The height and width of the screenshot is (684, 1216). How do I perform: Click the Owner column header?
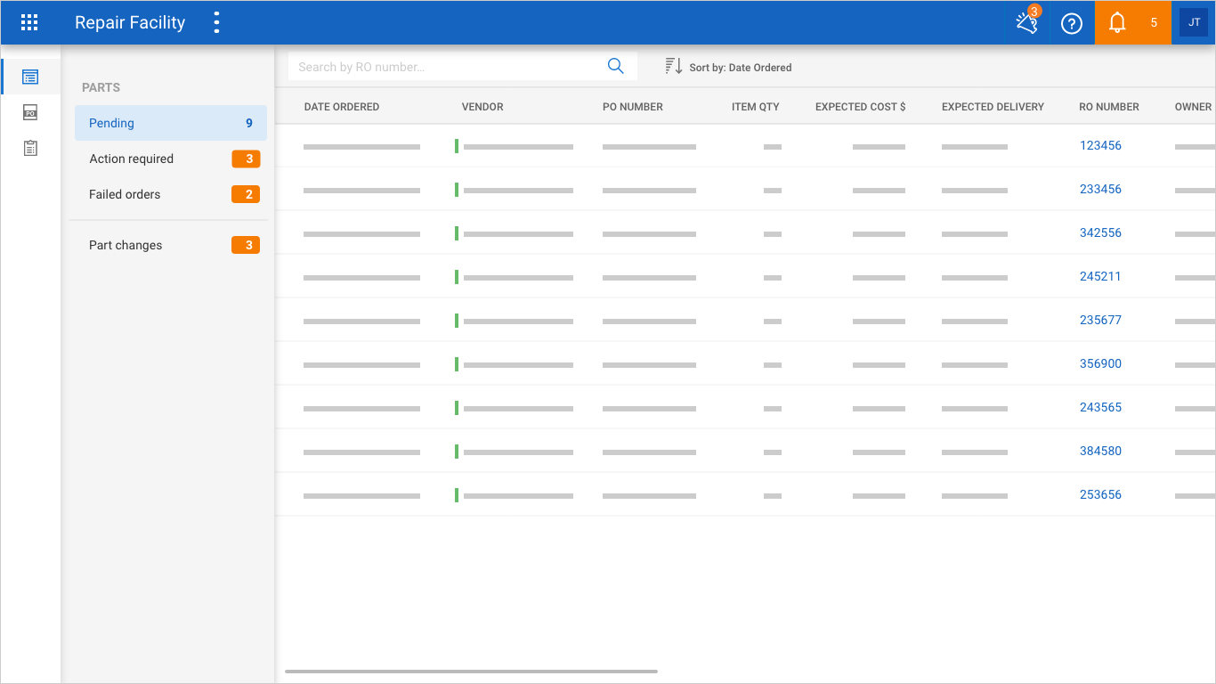click(x=1194, y=107)
